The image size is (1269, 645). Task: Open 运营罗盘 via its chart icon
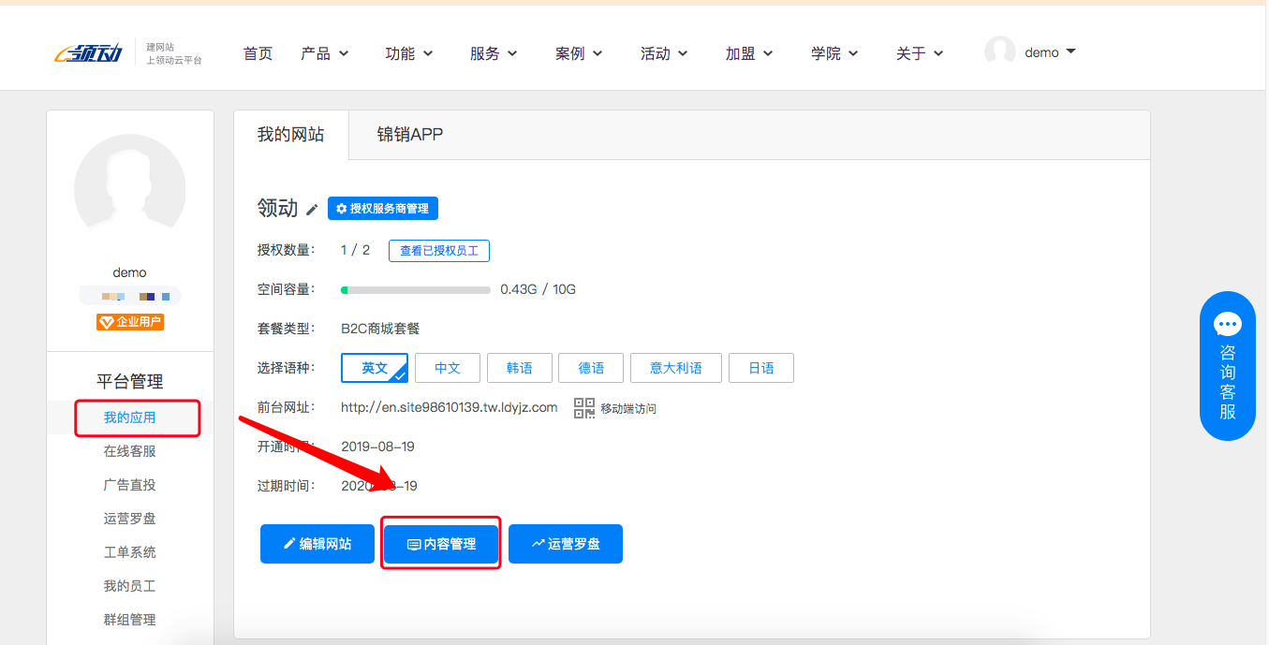(x=538, y=543)
